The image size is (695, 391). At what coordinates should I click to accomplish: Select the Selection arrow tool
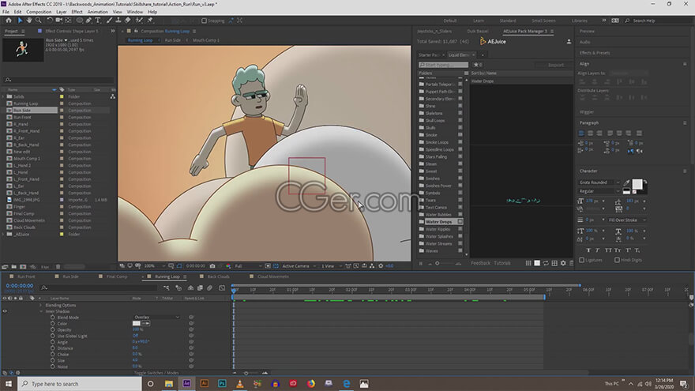point(20,21)
